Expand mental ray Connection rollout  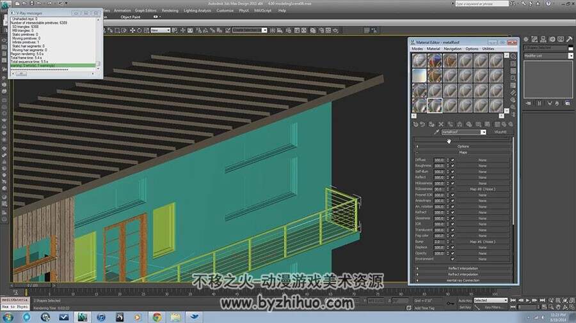pyautogui.click(x=463, y=280)
